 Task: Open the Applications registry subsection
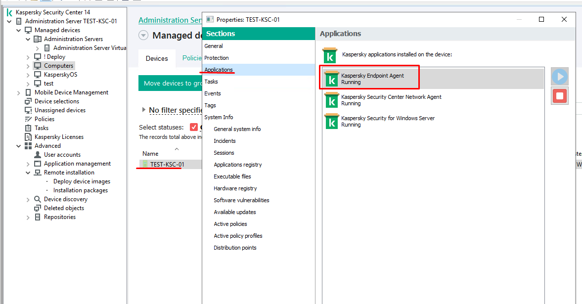click(x=237, y=165)
